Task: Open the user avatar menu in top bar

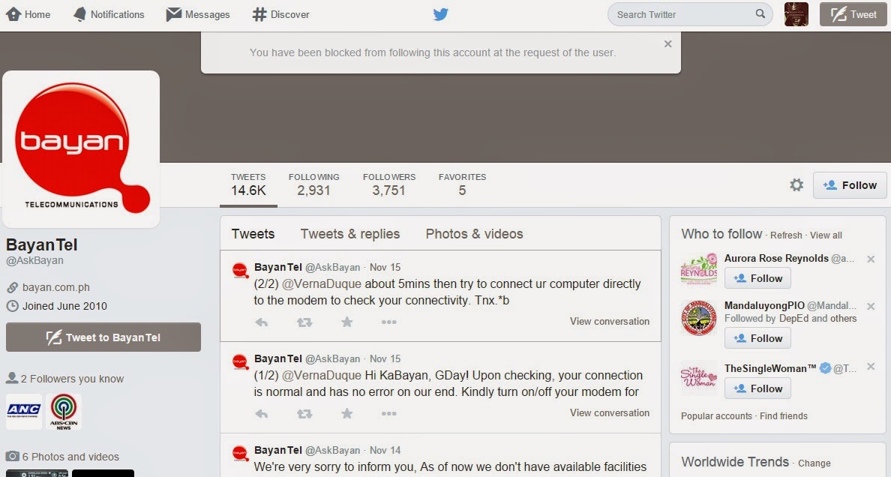Action: [x=796, y=15]
